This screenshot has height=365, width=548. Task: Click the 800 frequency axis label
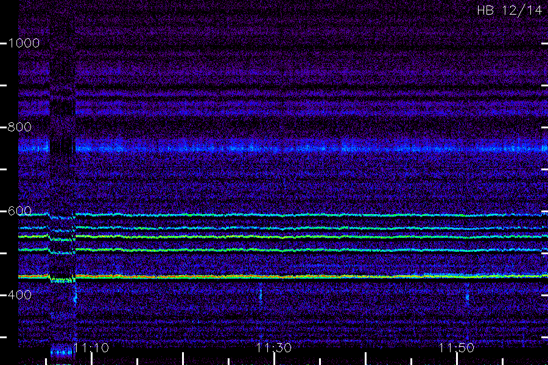[x=19, y=127]
